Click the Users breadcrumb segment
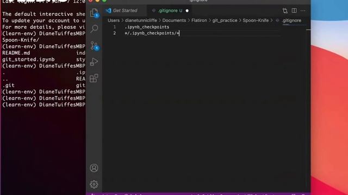Image resolution: width=348 pixels, height=195 pixels. (114, 21)
